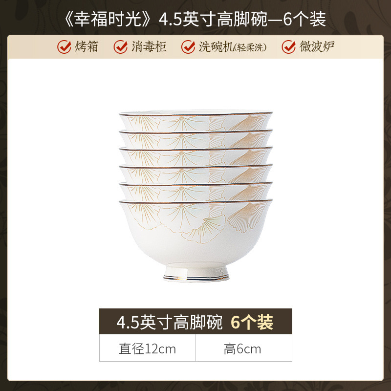Viewport: 391px width, 391px height.
Task: Select the 洗碗机(轻柔洗) label text
Action: click(x=233, y=46)
